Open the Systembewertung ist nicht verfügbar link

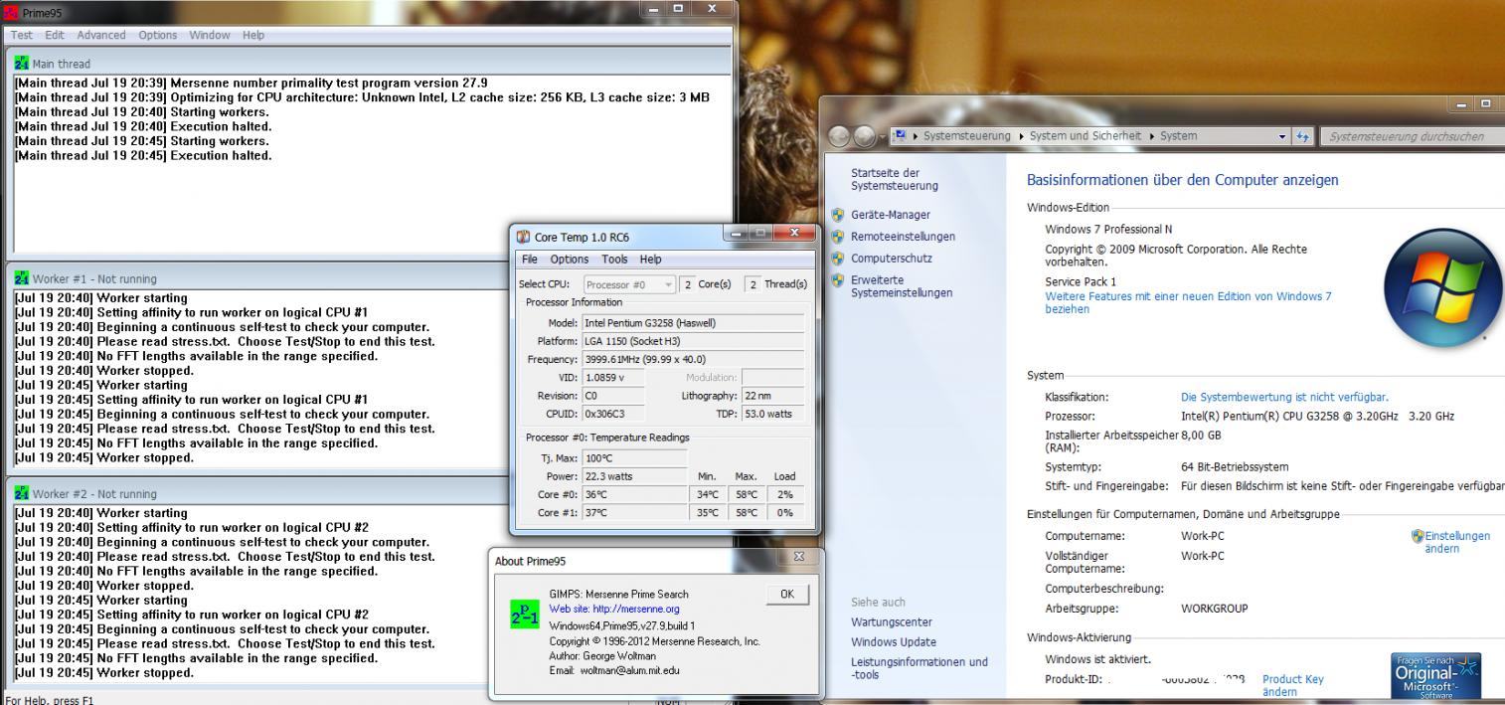pos(1284,397)
